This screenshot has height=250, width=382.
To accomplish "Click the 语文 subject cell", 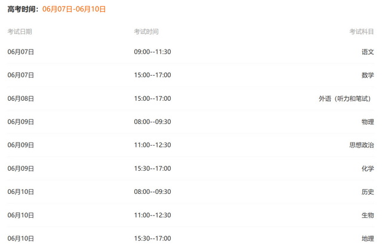I will [368, 51].
